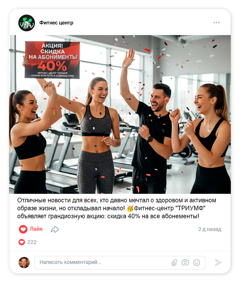
Task: Click the commenter profile avatar
Action: click(x=24, y=263)
